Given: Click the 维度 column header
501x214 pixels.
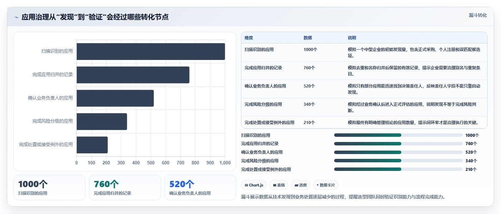Looking at the screenshot, I should (249, 38).
